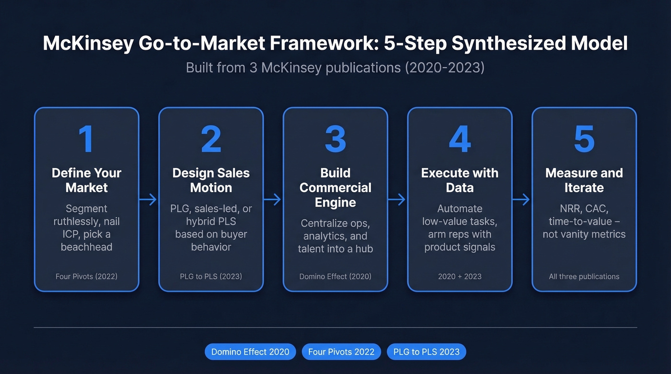Select the Domino Effect (2020) source text
671x374 pixels.
(335, 276)
